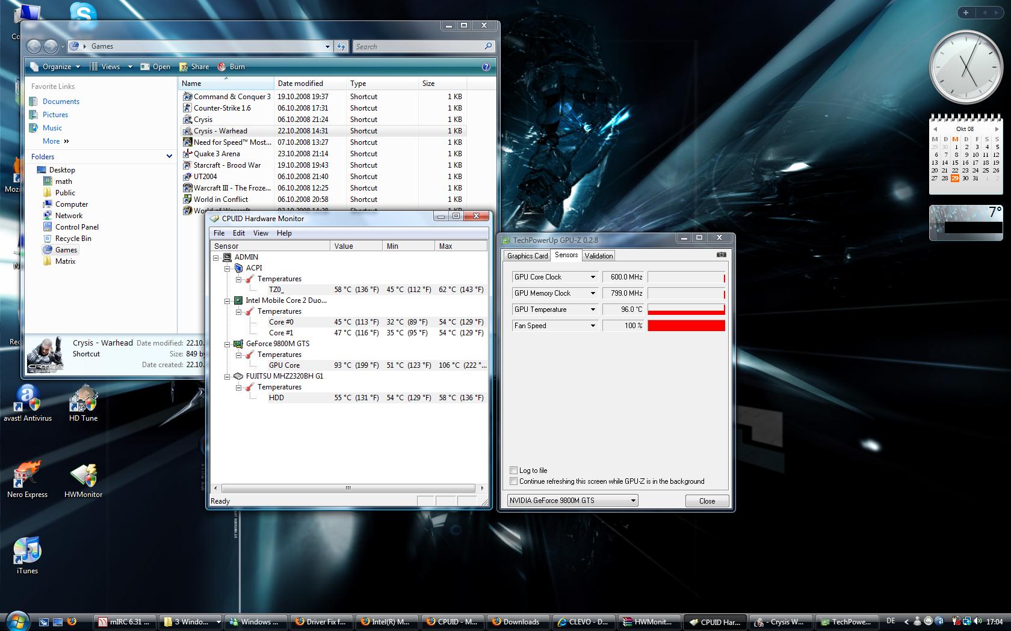
Task: Click the Explorer Forward navigation arrow
Action: tap(51, 46)
